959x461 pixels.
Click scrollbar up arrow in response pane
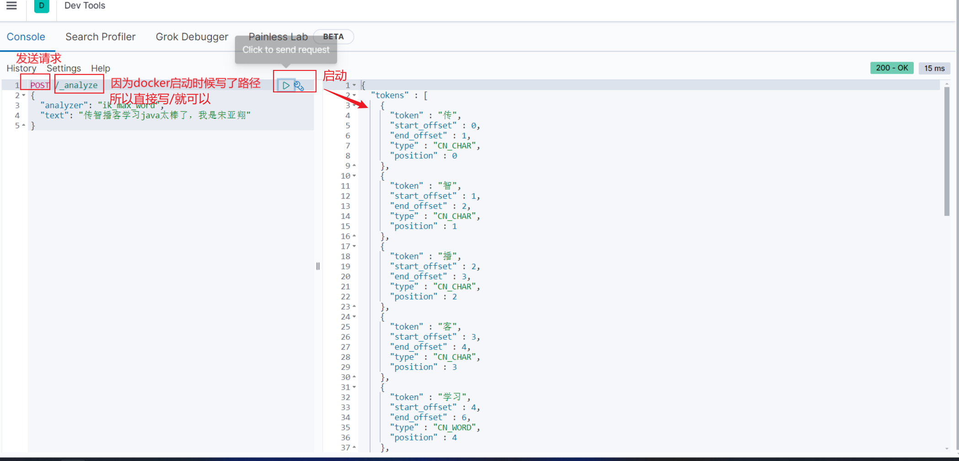pos(947,84)
